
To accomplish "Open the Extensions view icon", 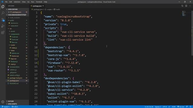I will 3,32.
